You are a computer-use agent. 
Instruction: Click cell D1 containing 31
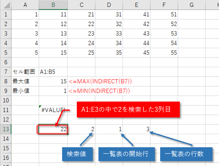click(109, 15)
